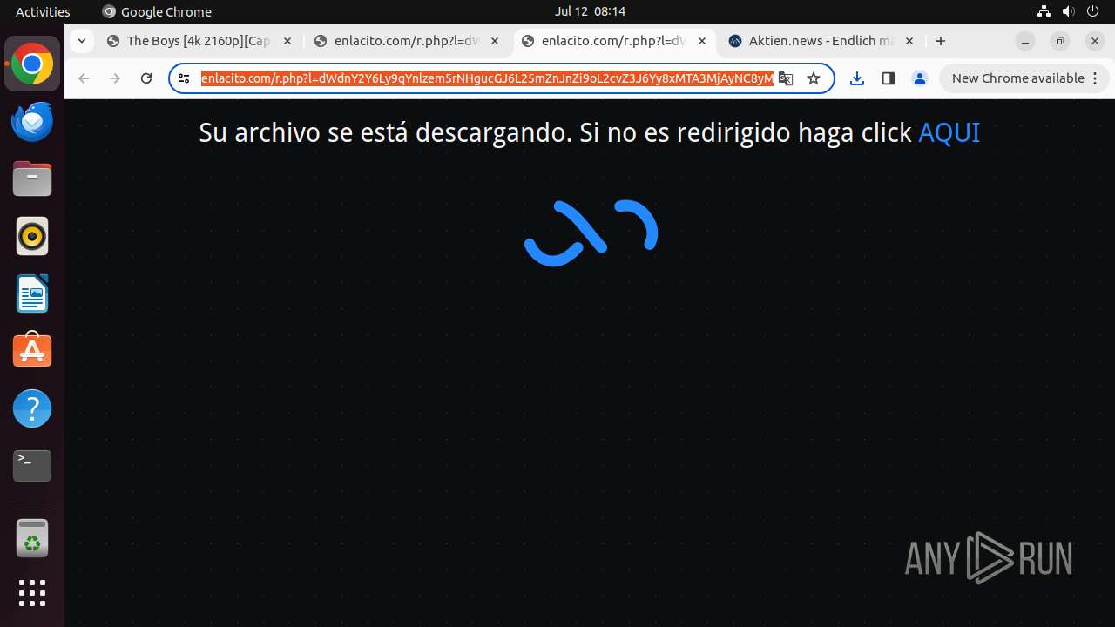This screenshot has height=627, width=1115.
Task: Open network status icon in top bar
Action: (x=1044, y=11)
